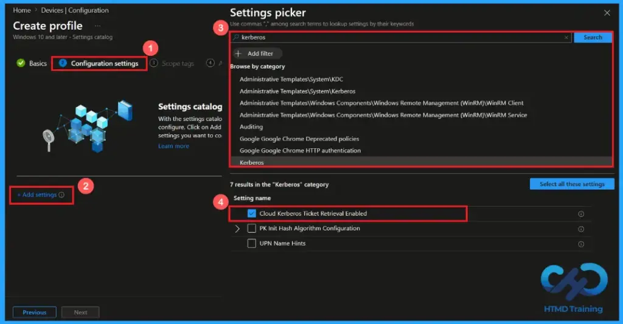Viewport: 623px width, 324px height.
Task: Select Google Chrome HTTP authentication category
Action: point(300,151)
